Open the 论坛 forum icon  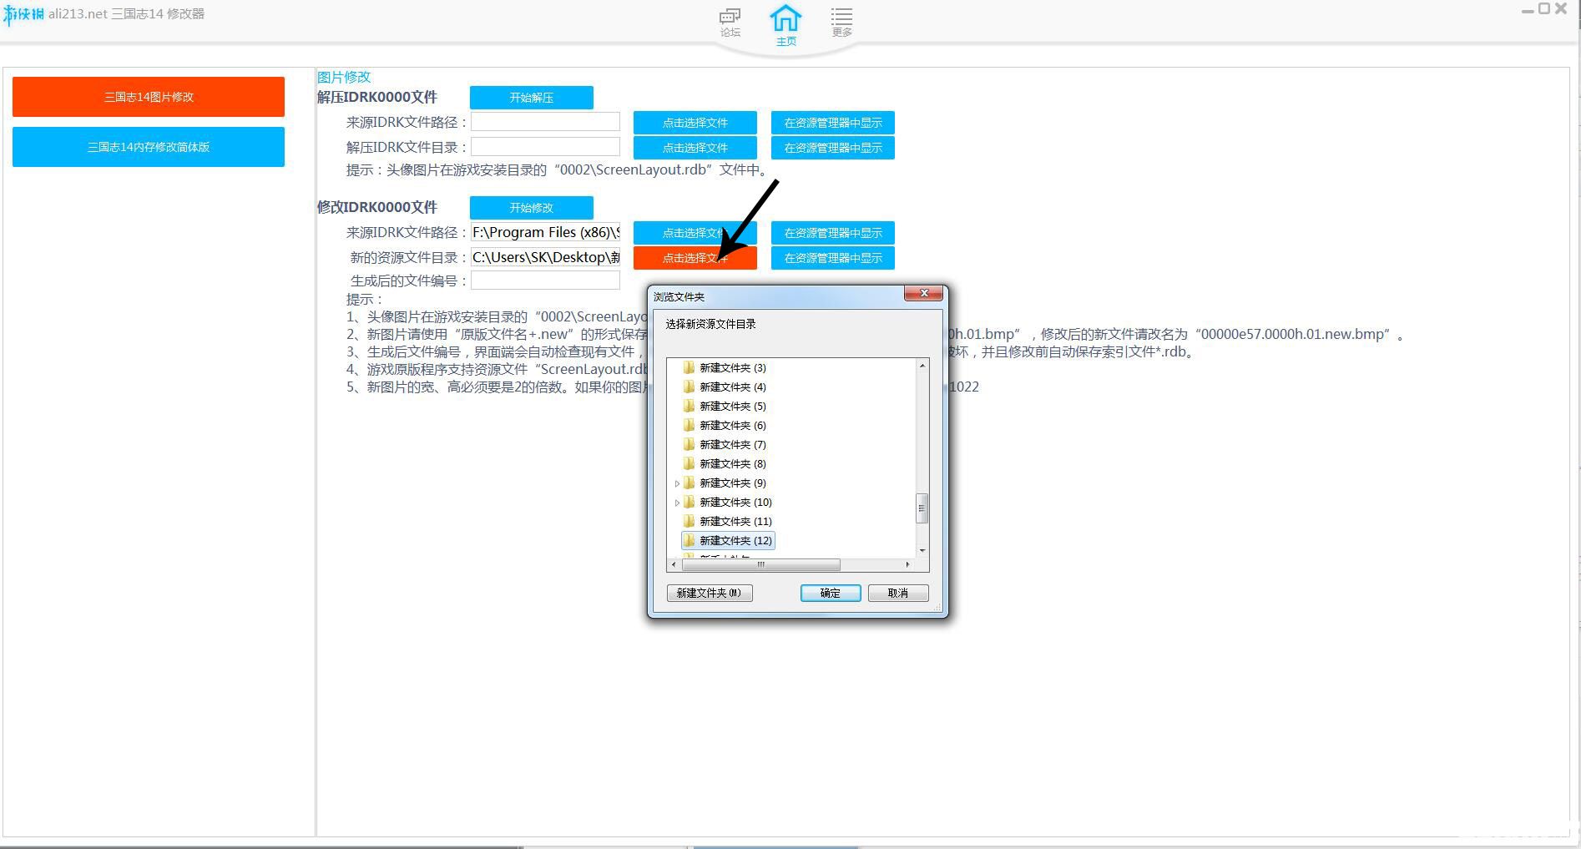pyautogui.click(x=730, y=23)
